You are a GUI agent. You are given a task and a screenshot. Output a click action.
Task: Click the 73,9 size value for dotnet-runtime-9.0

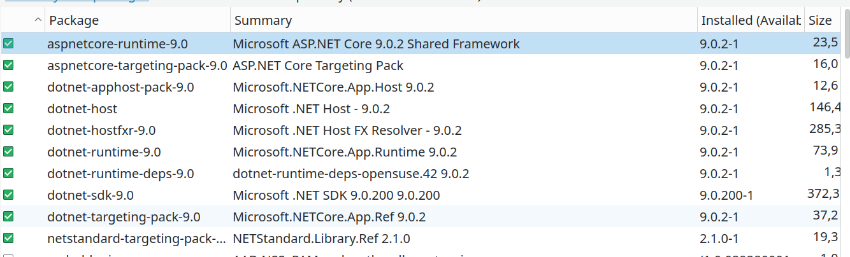pos(826,150)
